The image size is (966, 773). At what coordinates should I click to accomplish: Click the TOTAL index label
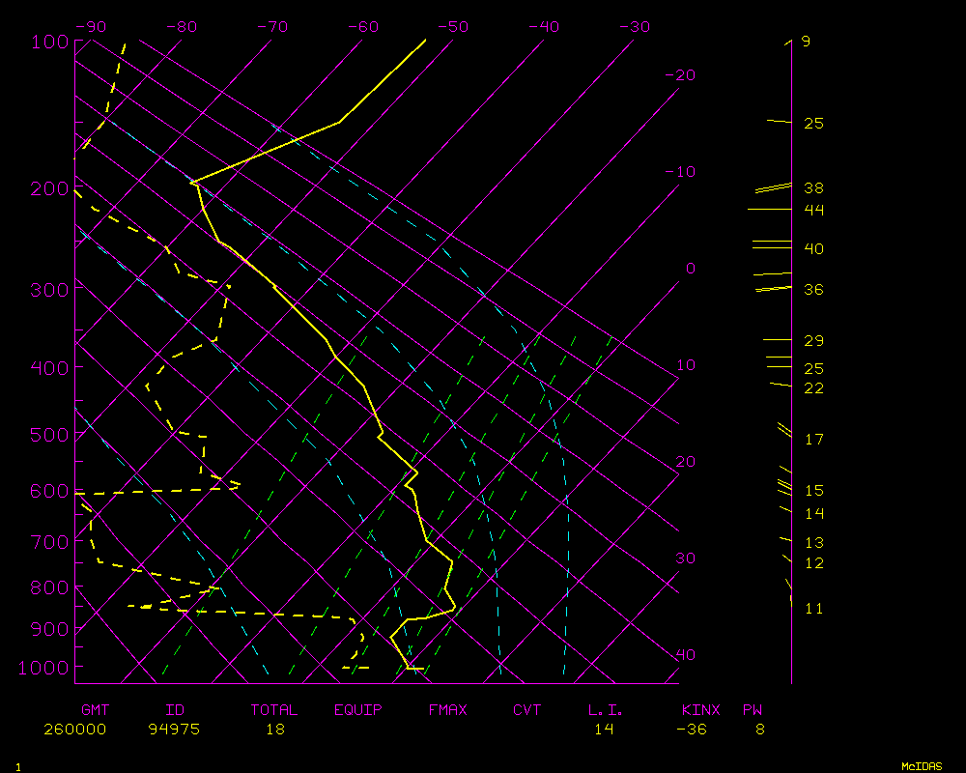pyautogui.click(x=274, y=710)
